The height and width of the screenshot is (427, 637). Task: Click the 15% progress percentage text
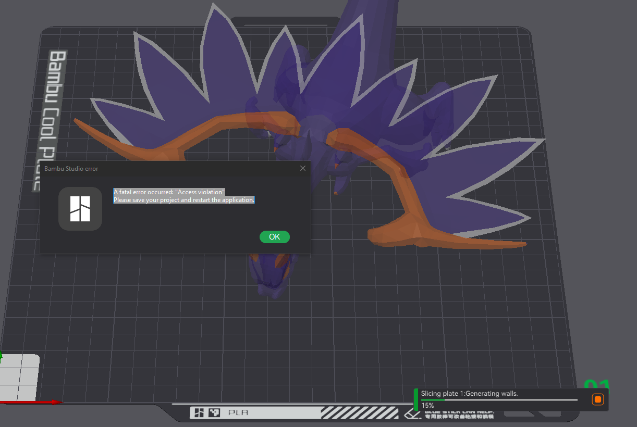point(428,405)
